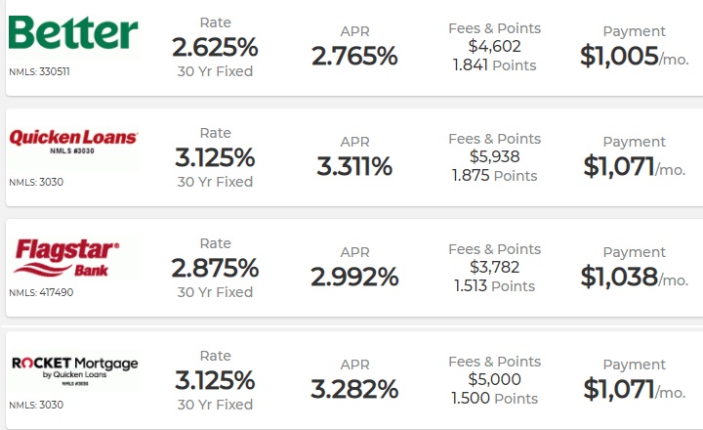Click the 1.841 Points text
703x430 pixels.
pos(494,65)
